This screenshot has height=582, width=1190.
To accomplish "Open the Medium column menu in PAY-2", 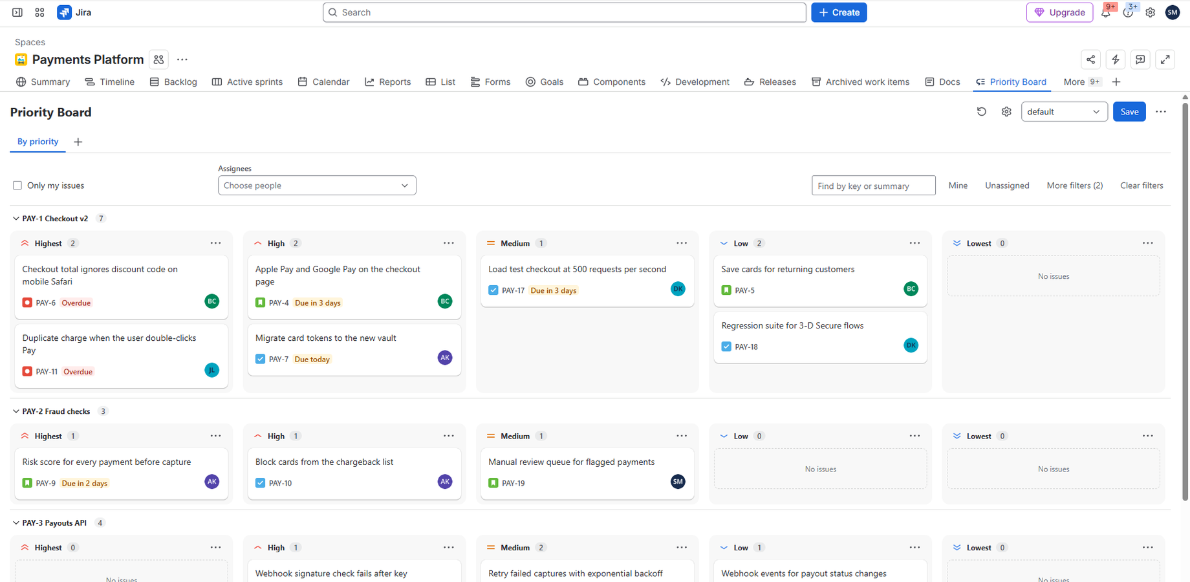I will click(682, 436).
